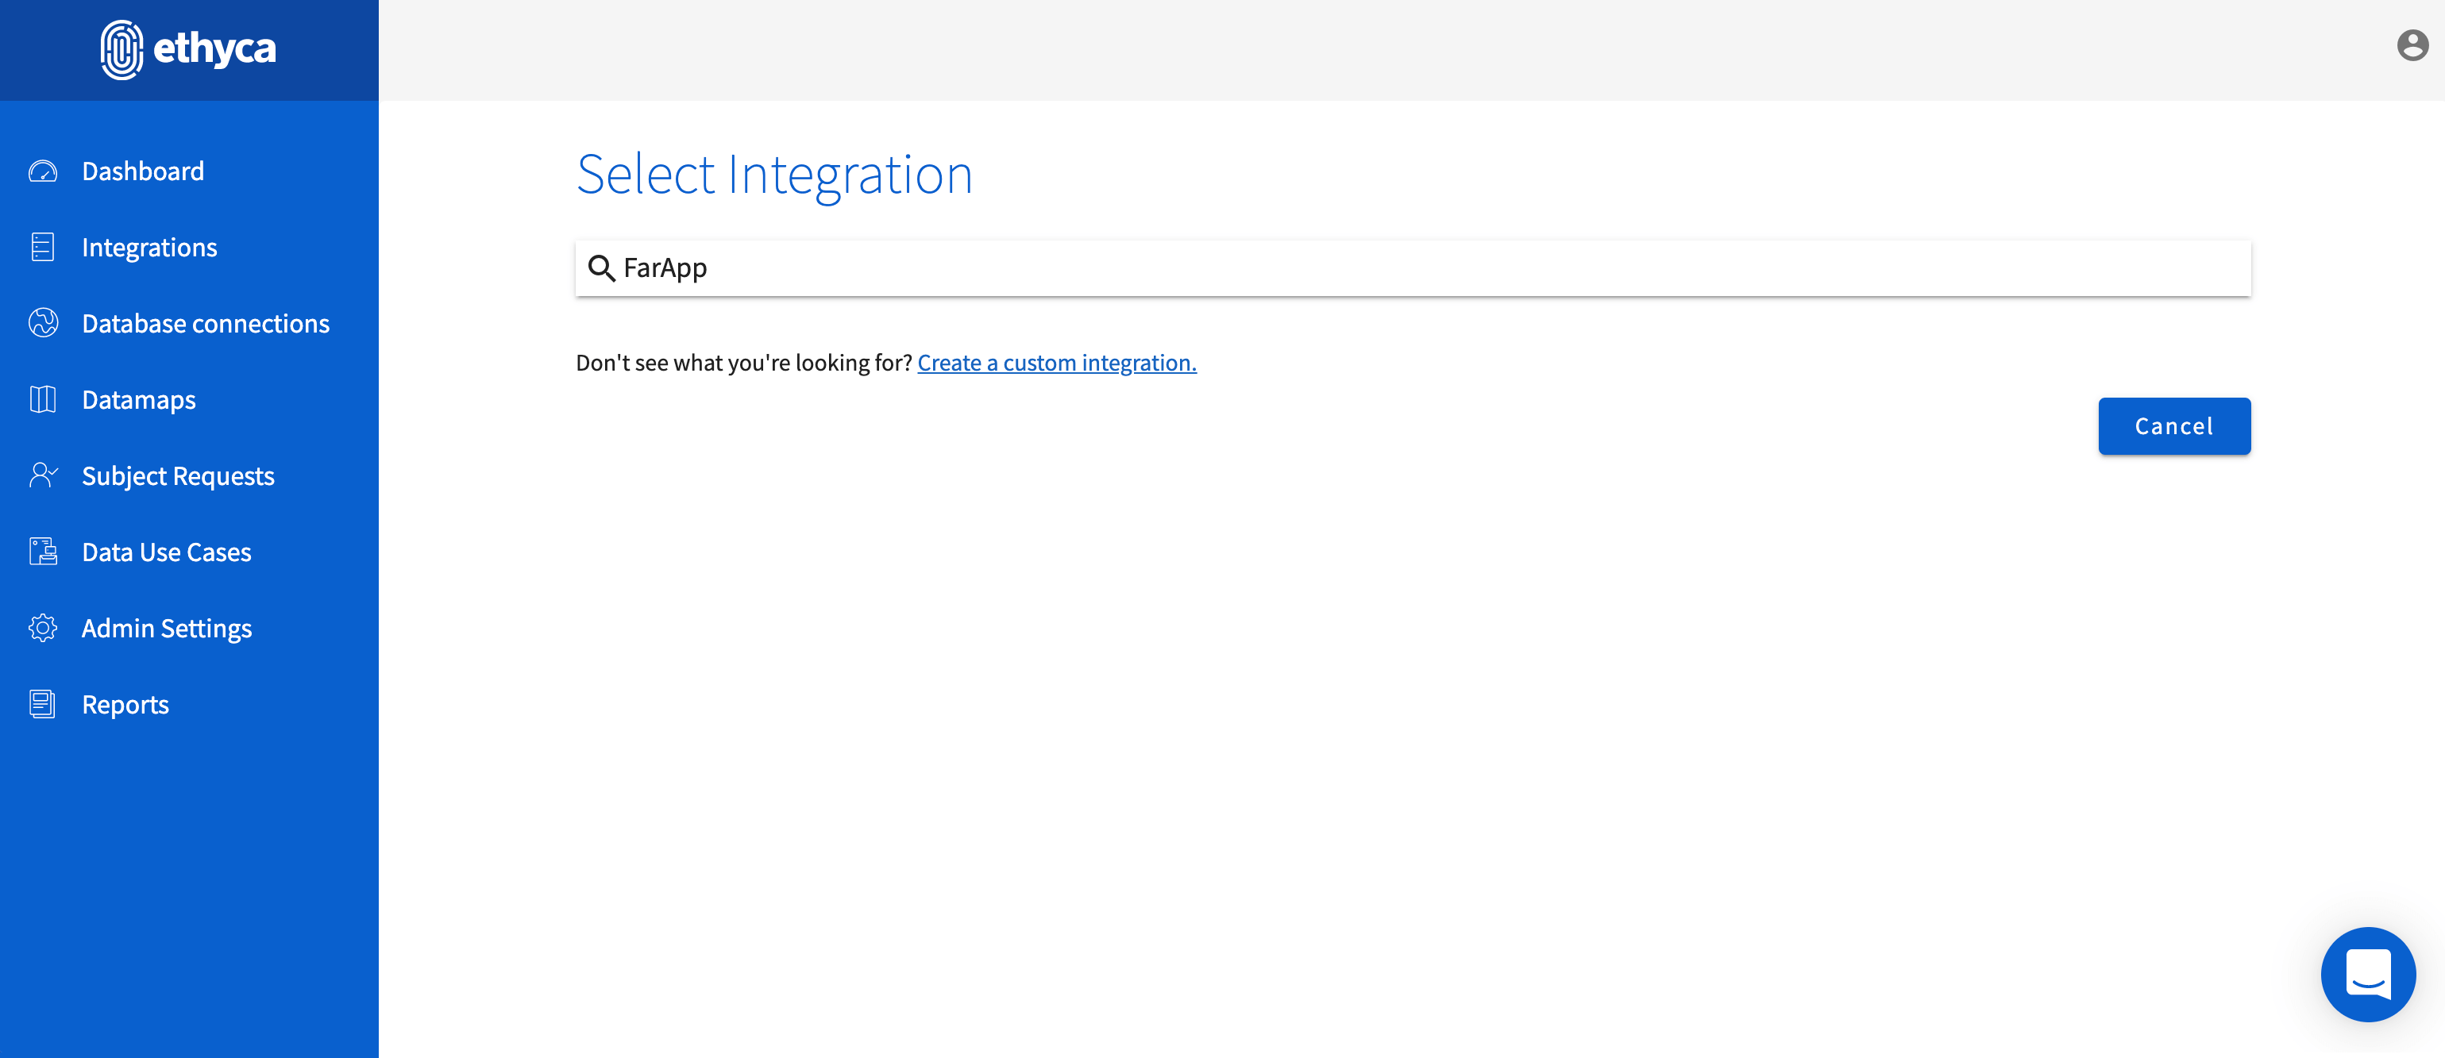The image size is (2445, 1058).
Task: Click the Subject Requests person icon
Action: click(43, 475)
